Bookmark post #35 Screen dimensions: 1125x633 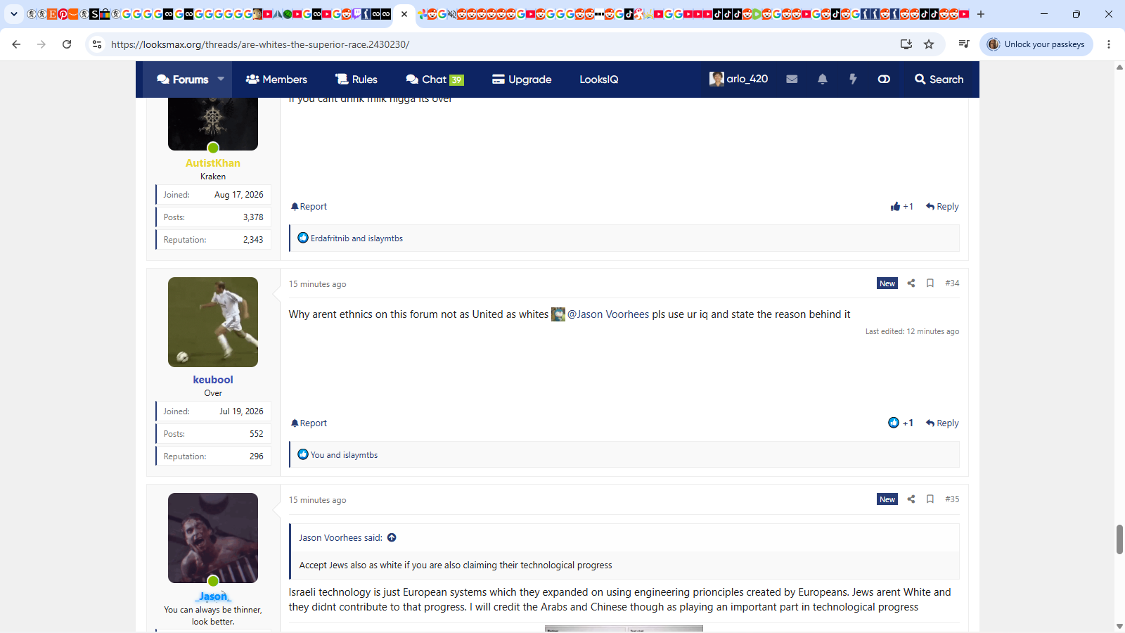930,499
